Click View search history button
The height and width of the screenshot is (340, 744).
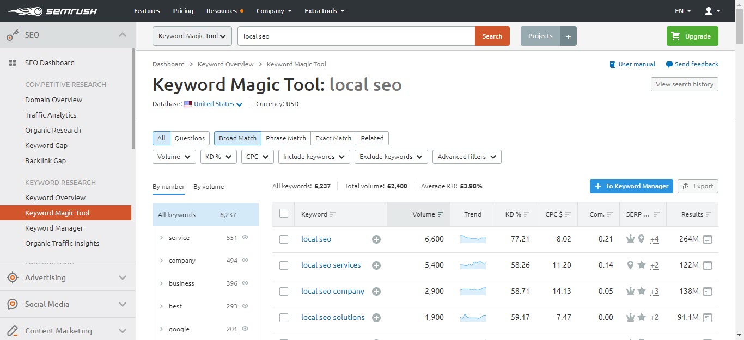pos(685,84)
